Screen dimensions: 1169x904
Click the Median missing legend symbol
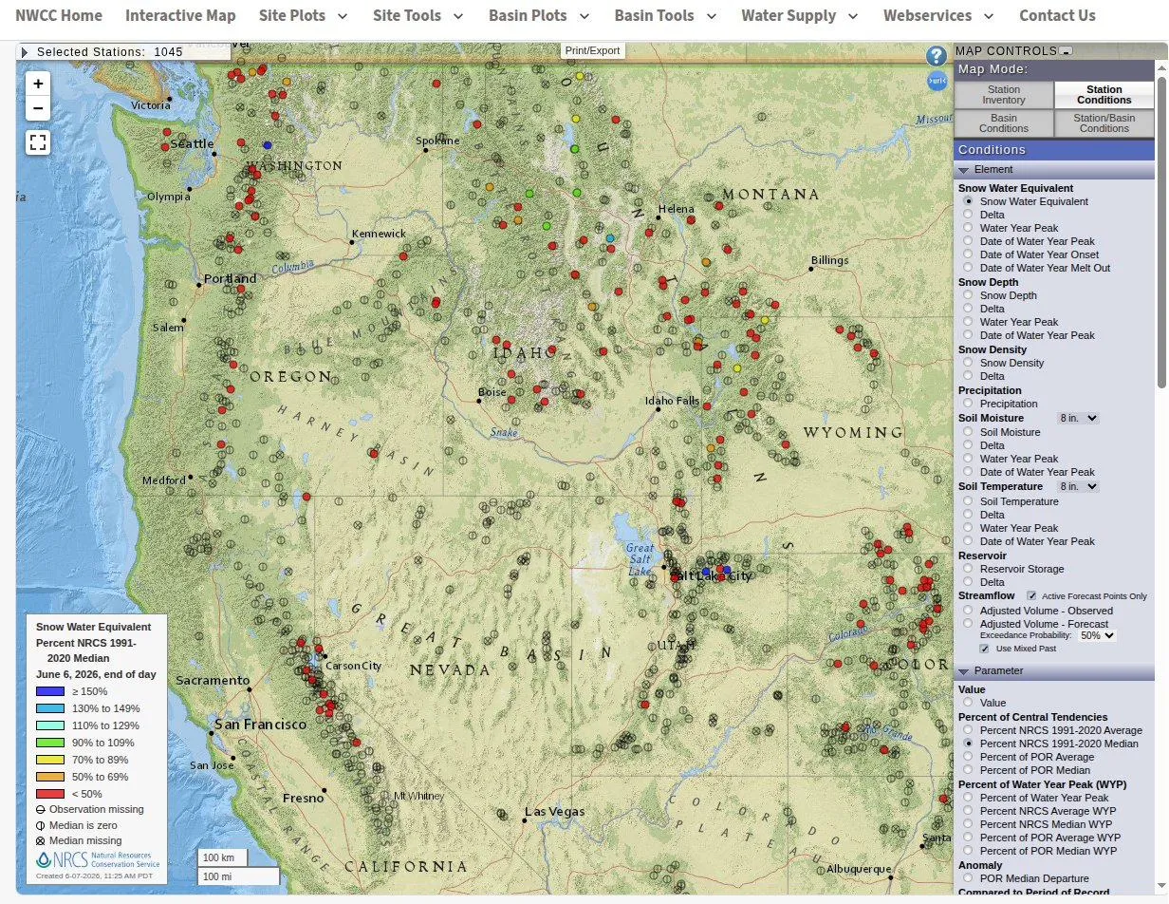(41, 841)
